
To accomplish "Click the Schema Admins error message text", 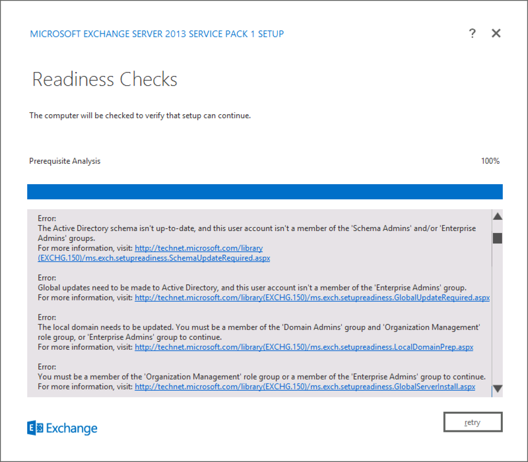I will [x=257, y=233].
